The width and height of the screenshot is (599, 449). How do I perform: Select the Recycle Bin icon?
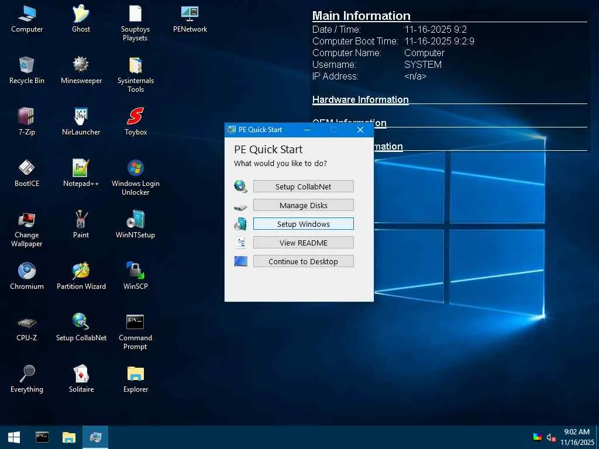pos(27,70)
